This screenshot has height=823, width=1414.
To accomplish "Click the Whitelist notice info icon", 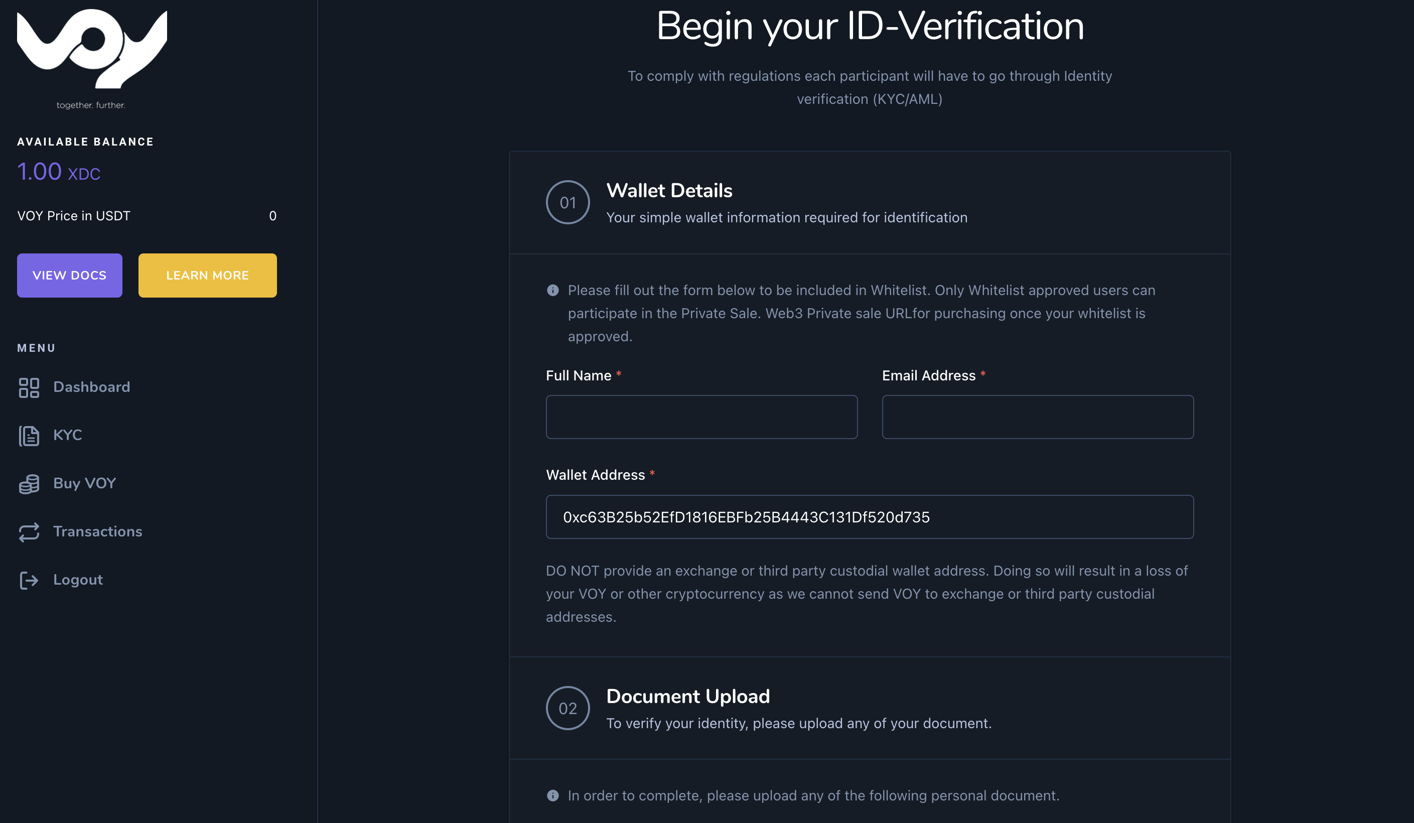I will point(552,290).
